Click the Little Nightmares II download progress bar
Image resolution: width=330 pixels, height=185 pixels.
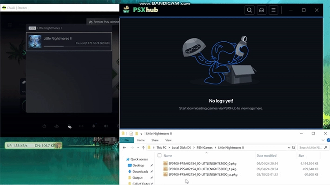[77, 47]
